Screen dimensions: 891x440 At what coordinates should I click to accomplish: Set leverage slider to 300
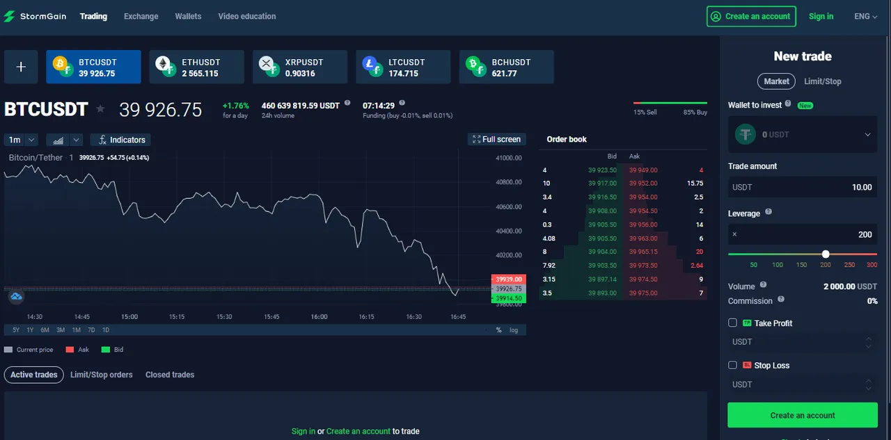(x=872, y=265)
